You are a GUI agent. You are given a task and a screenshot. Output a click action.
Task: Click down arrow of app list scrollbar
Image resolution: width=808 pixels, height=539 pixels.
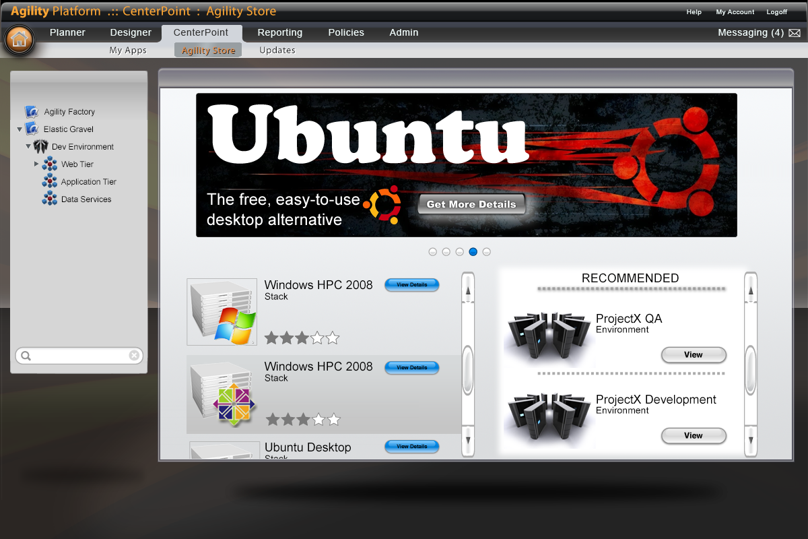[x=468, y=441]
